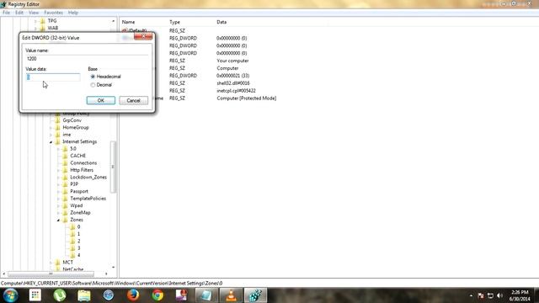Select the HomeGroup folder icon
Screen dimensions: 539x303
pos(57,127)
